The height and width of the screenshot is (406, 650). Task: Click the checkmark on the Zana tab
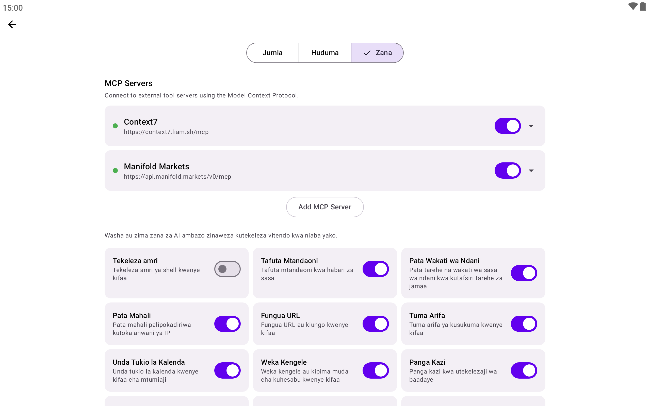367,53
